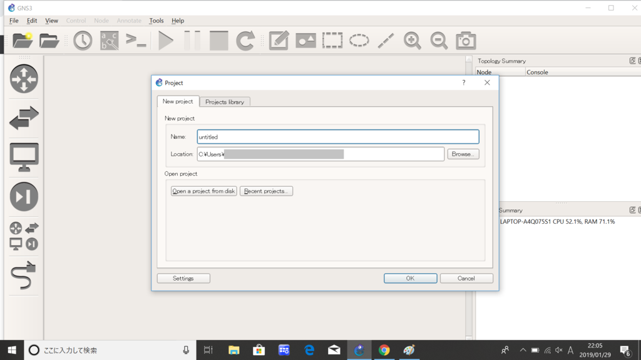Select LAPTOP-A4Q075S1 server entry

557,222
